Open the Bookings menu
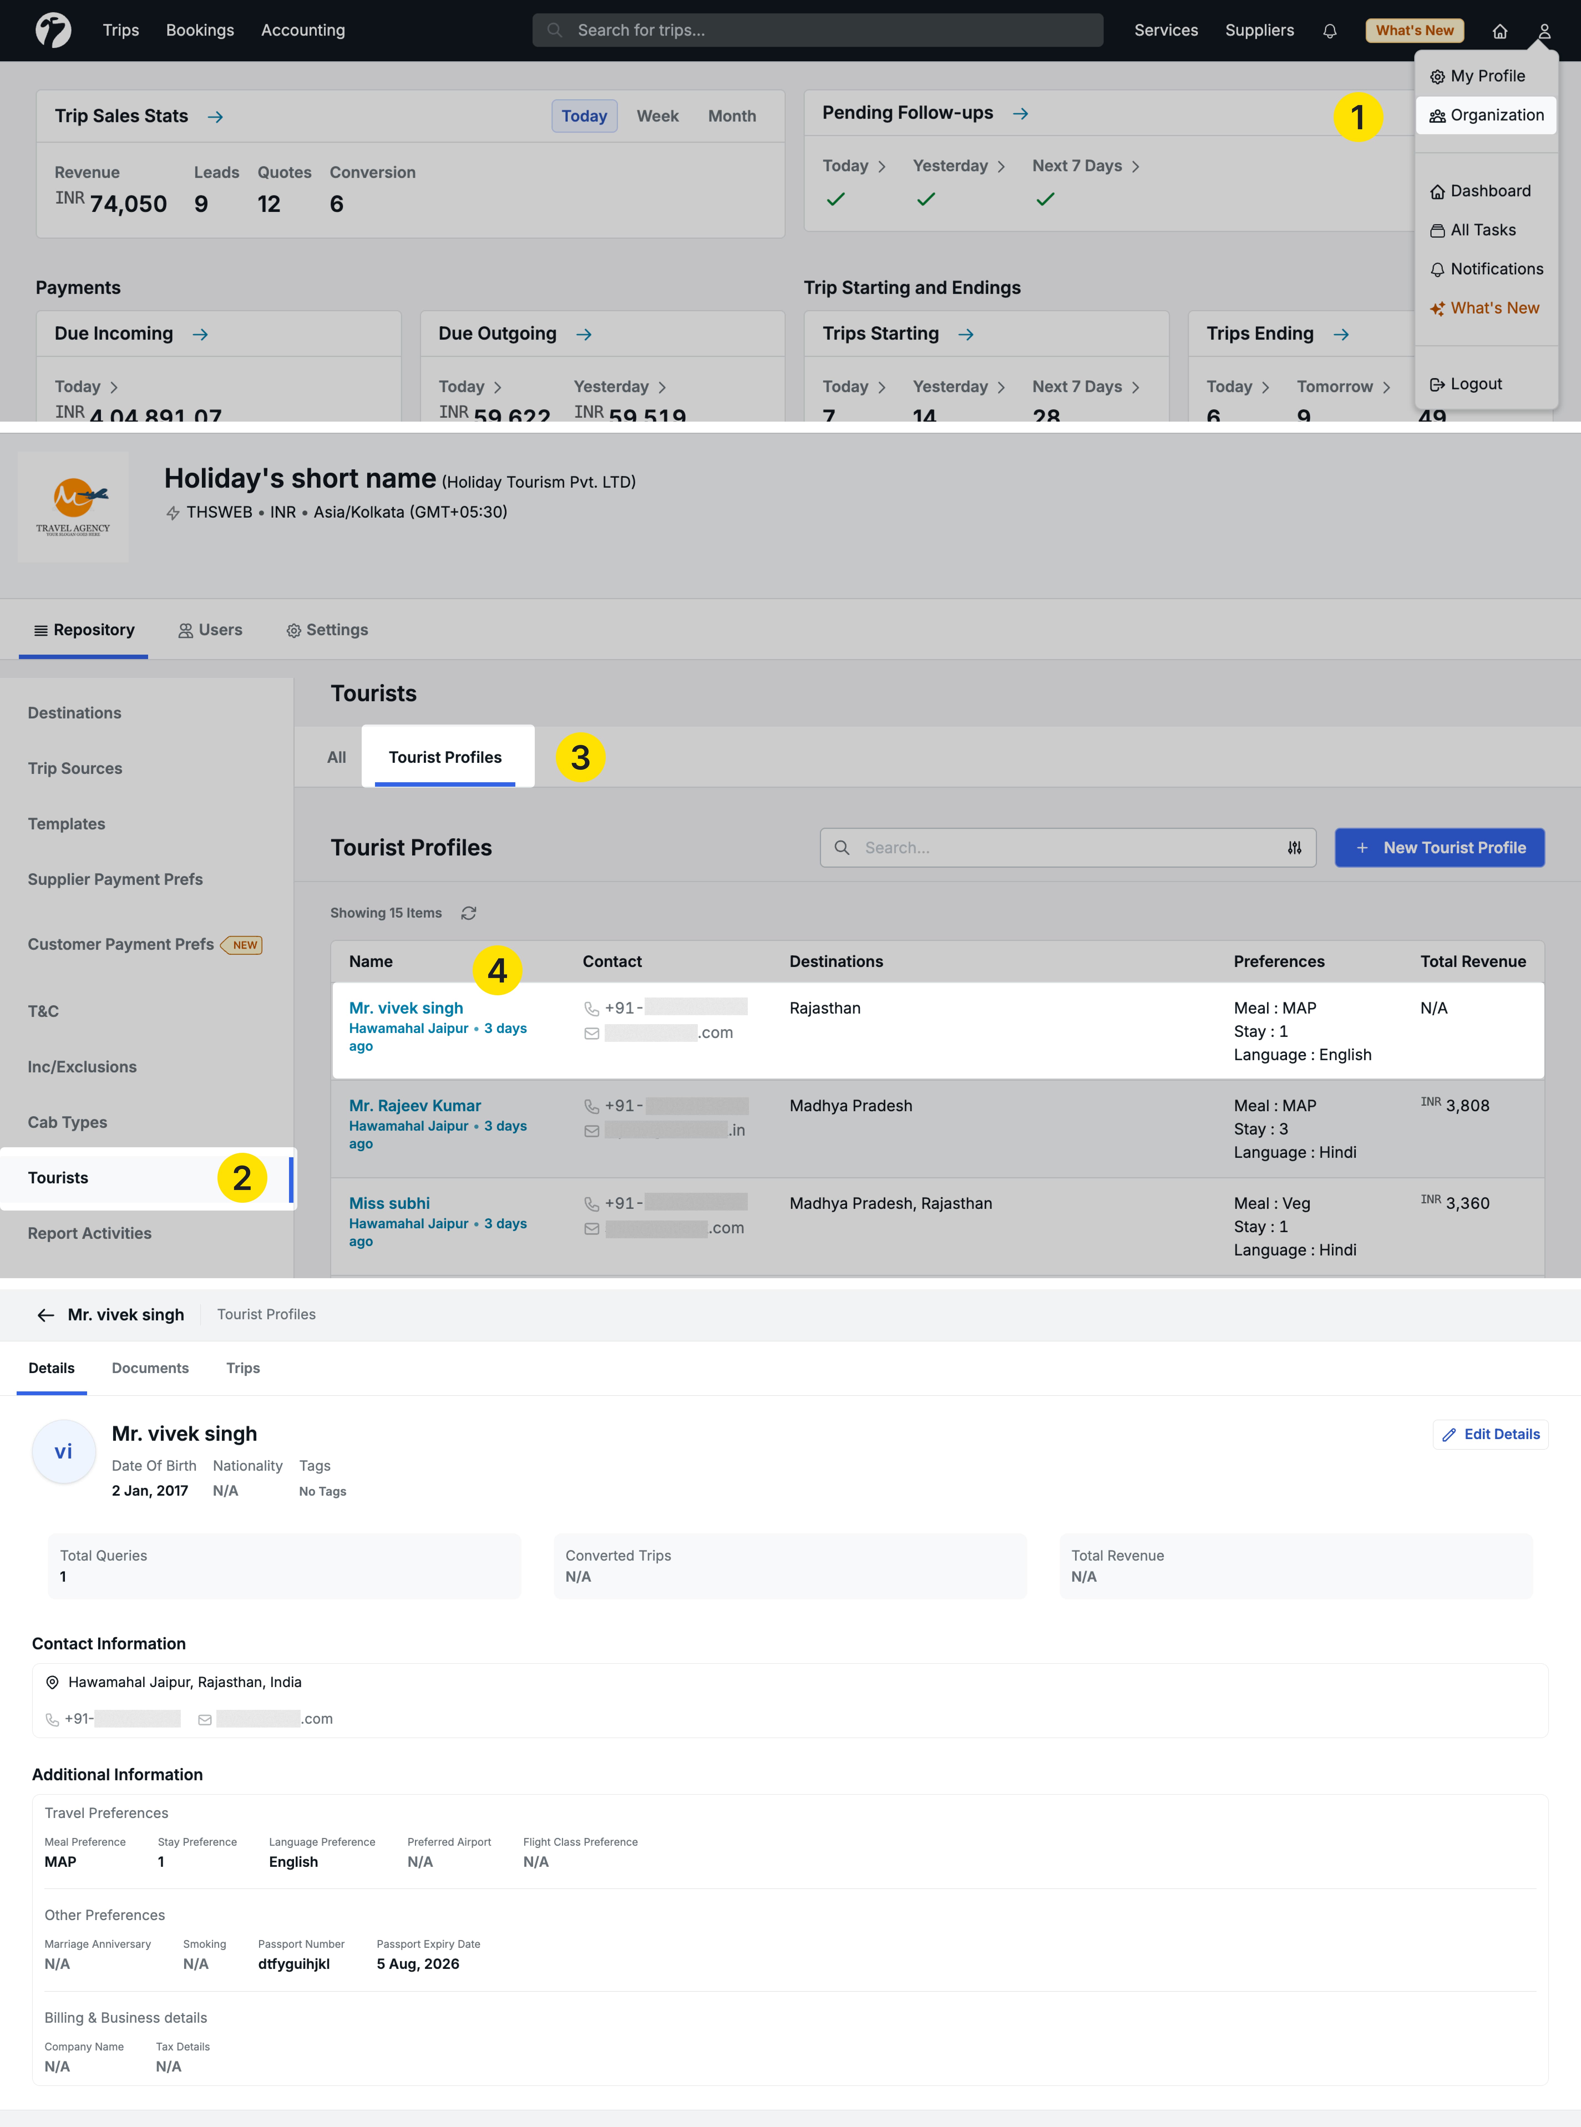Viewport: 1581px width, 2127px height. coord(200,31)
